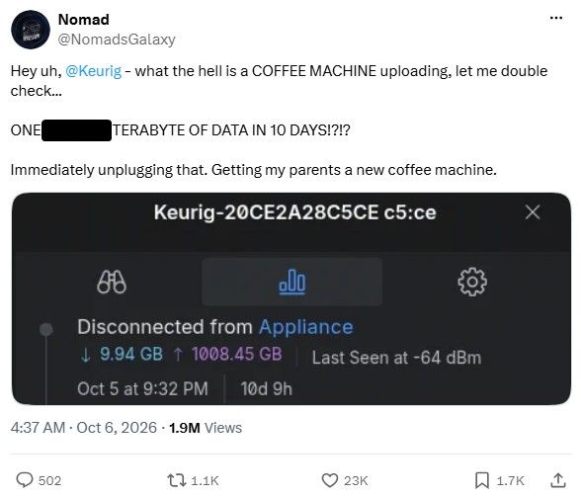Share tweet via upload arrow icon

[557, 480]
